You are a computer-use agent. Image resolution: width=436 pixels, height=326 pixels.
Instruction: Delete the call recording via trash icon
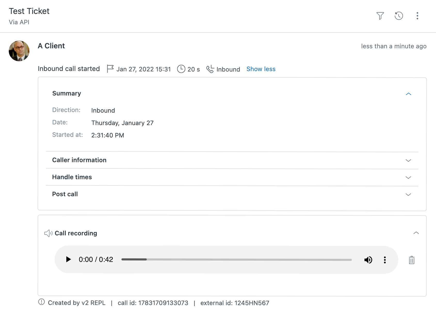click(x=411, y=260)
